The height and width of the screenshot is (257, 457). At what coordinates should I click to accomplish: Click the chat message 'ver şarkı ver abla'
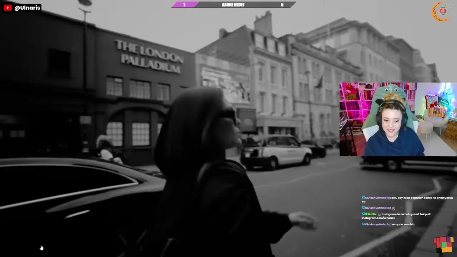pyautogui.click(x=403, y=224)
